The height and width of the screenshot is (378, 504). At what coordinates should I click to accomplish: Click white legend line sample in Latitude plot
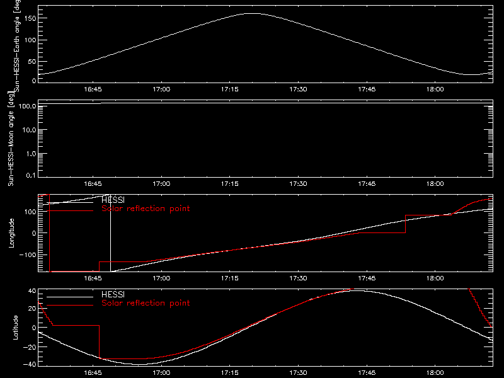tap(70, 297)
